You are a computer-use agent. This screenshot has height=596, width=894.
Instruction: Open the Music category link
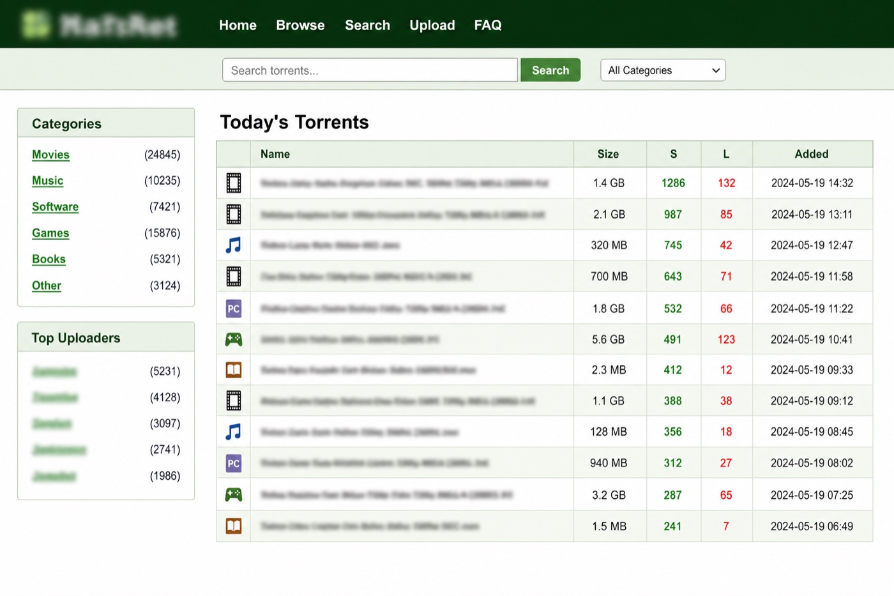48,181
